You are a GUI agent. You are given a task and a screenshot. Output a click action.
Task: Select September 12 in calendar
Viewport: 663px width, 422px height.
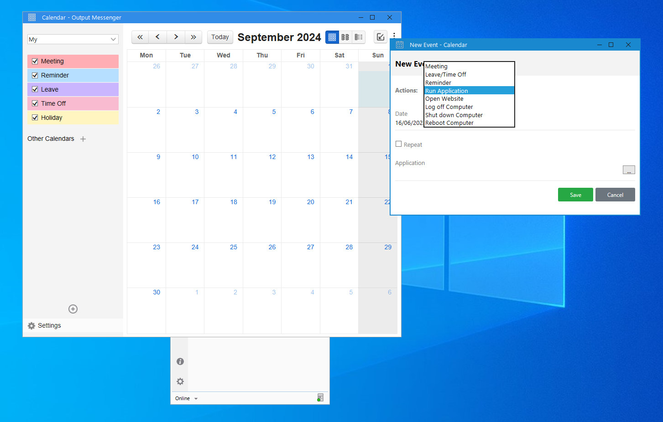[x=272, y=157]
